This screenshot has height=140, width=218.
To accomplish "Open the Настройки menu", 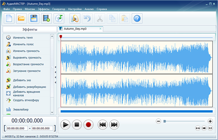I will pyautogui.click(x=75, y=9).
